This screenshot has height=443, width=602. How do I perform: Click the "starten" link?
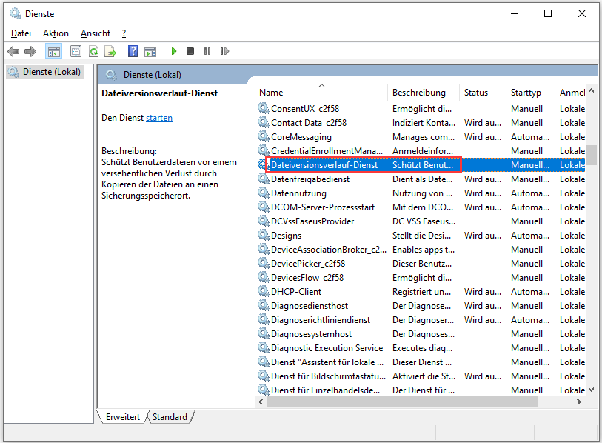pyautogui.click(x=159, y=118)
